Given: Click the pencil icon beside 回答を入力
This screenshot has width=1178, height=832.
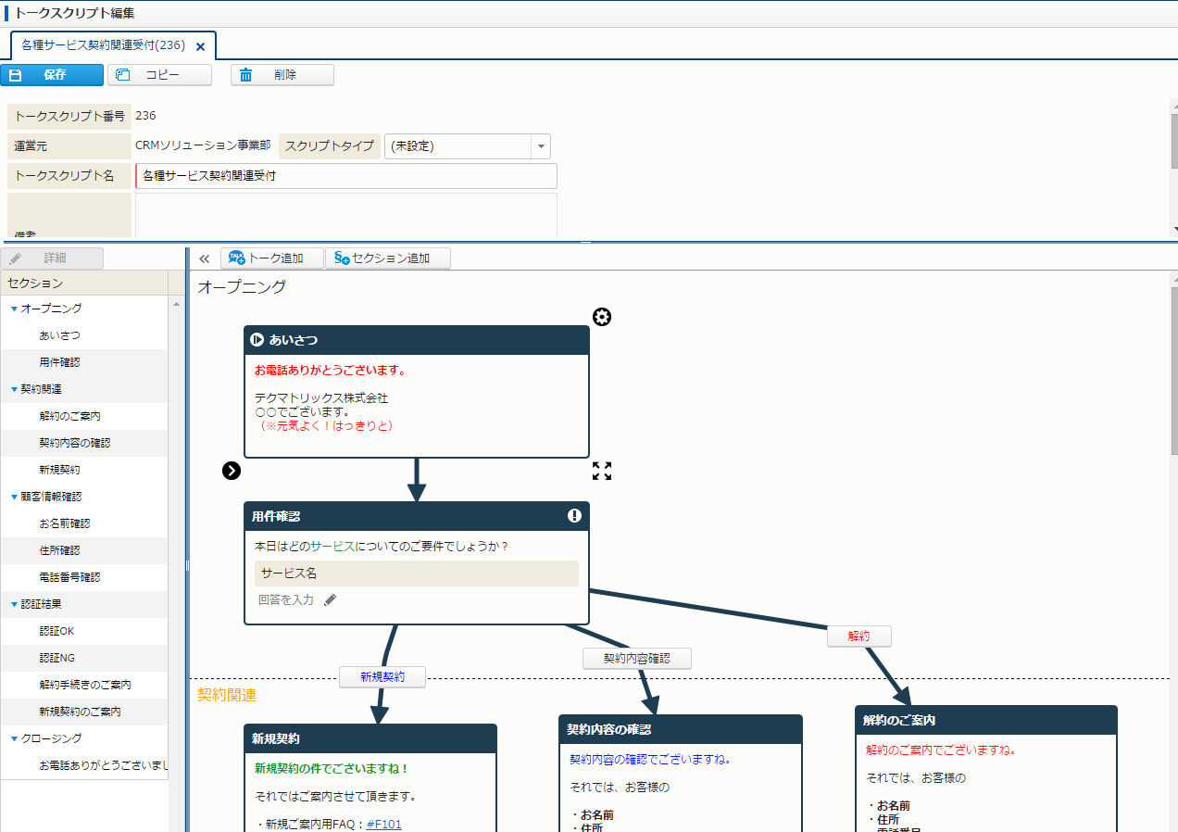Looking at the screenshot, I should point(331,600).
